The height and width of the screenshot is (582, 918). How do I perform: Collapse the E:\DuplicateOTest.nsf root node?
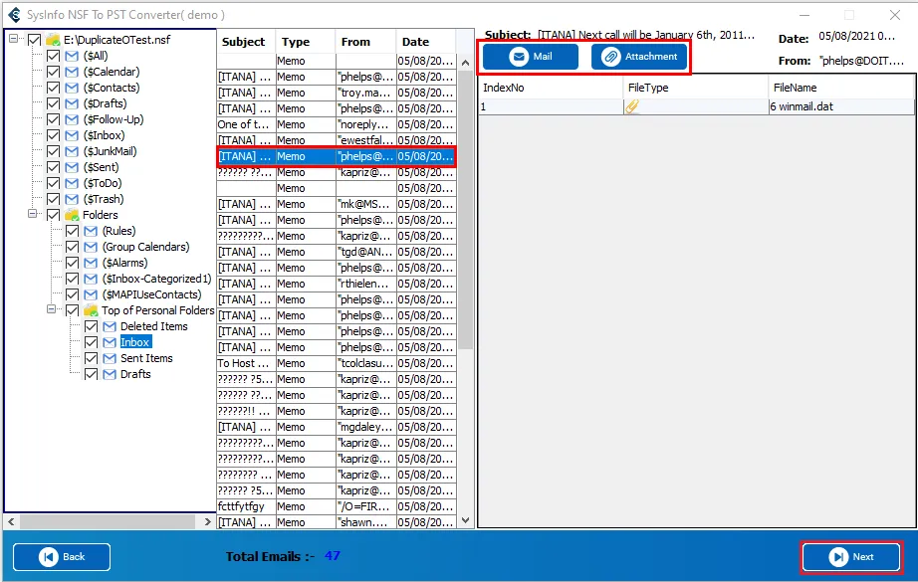coord(14,40)
